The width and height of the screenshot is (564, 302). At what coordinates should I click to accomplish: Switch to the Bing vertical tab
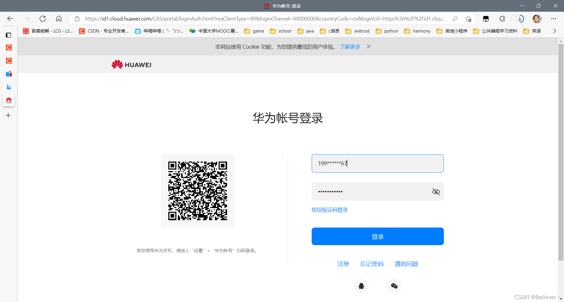[9, 87]
